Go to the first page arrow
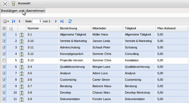The height and width of the screenshot is (103, 189). click(14, 21)
